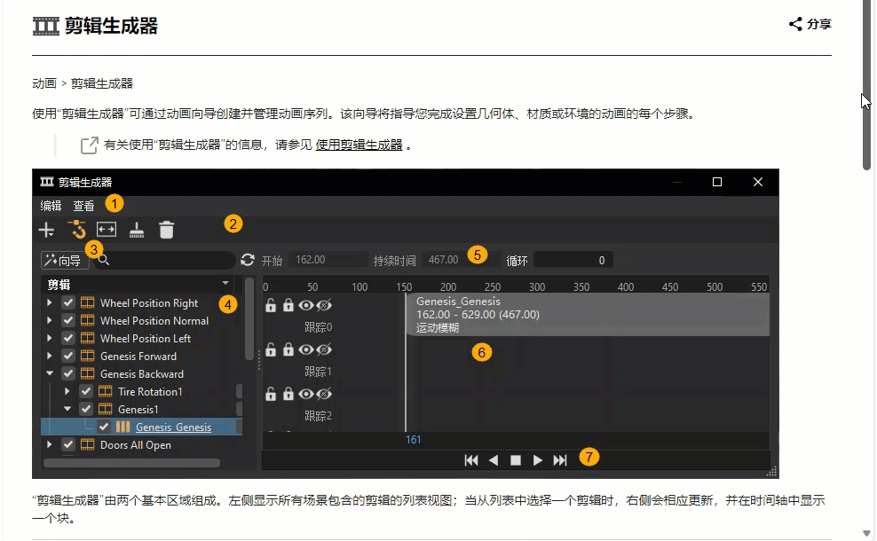Viewport: 877px width, 541px height.
Task: Play the animation forward
Action: [538, 460]
